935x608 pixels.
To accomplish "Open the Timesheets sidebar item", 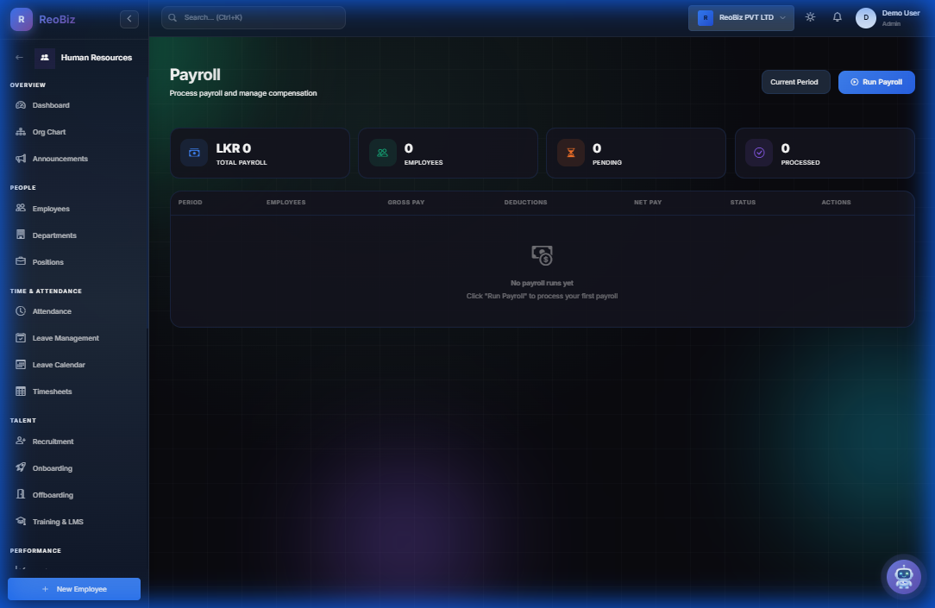I will pyautogui.click(x=52, y=392).
